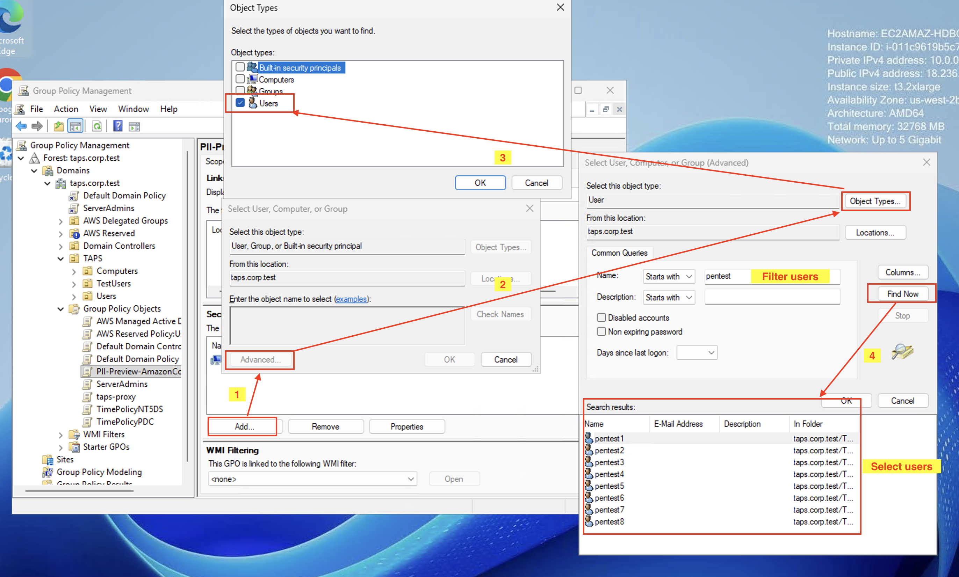Open Help with the blue question mark icon

click(117, 126)
